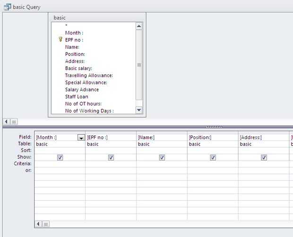This screenshot has width=293, height=237.
Task: Click the Criteria cell for Address column
Action: 264,164
